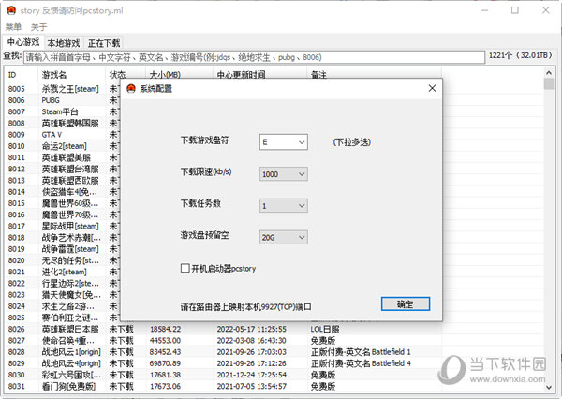Image resolution: width=562 pixels, height=399 pixels.
Task: Click the game list vertical scrollbar
Action: (549, 234)
